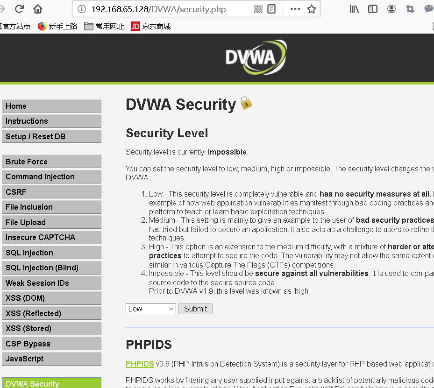
Task: Click the padlock icon beside DVWA Security
Action: click(246, 103)
